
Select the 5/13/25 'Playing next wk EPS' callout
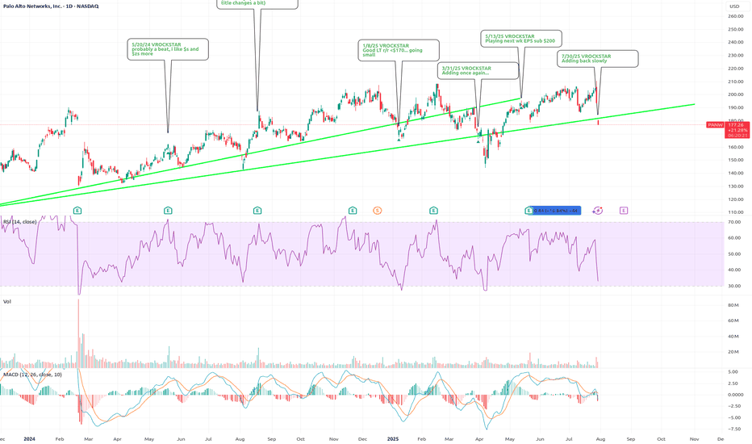click(x=521, y=39)
